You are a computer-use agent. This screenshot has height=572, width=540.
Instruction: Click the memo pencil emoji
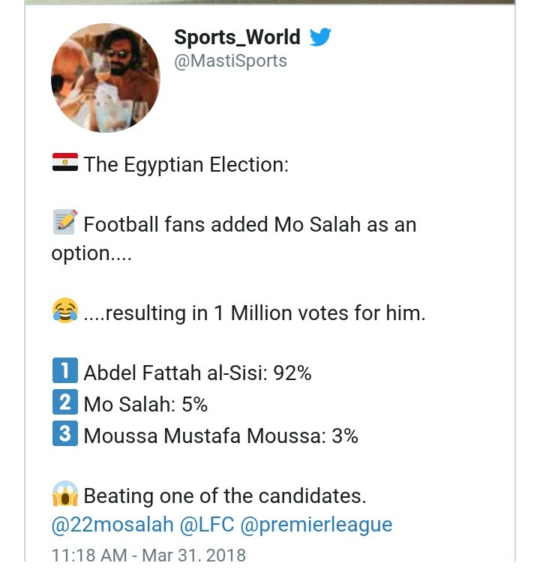point(65,223)
